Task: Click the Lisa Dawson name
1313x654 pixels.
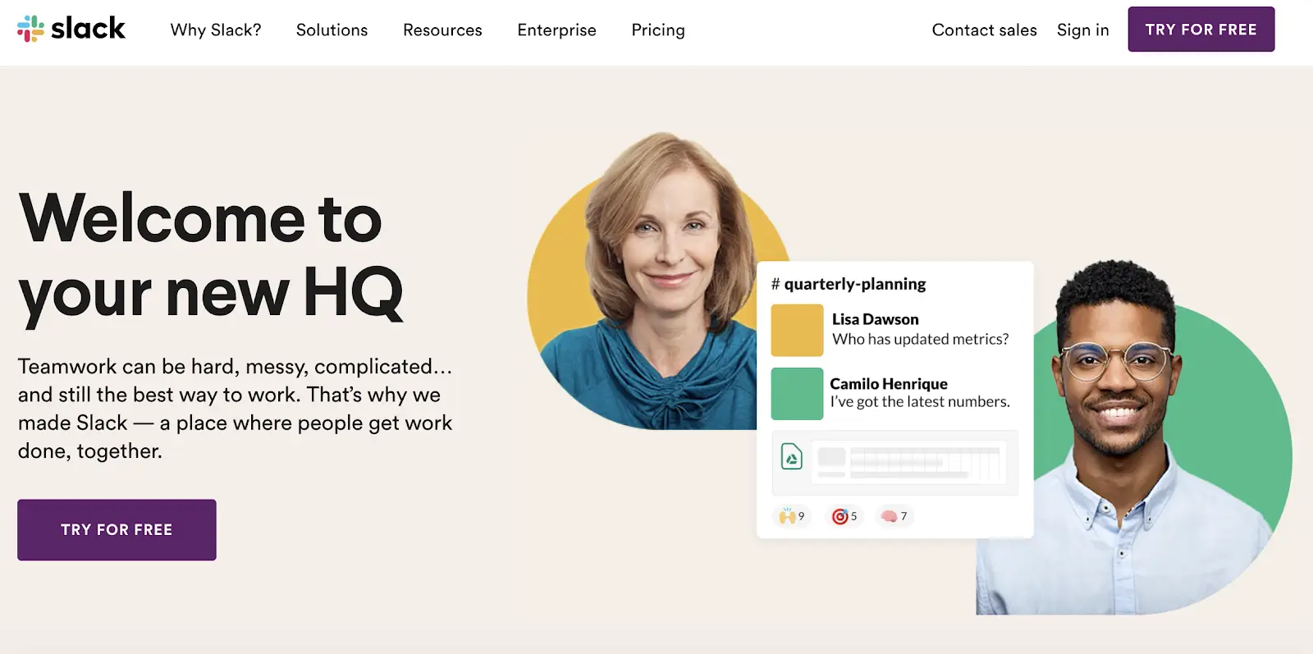Action: [x=875, y=319]
